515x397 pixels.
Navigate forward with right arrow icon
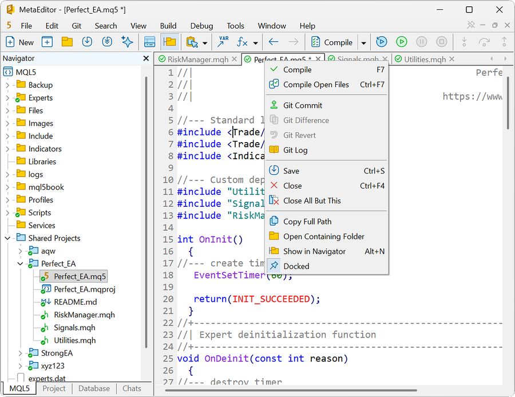click(x=294, y=42)
